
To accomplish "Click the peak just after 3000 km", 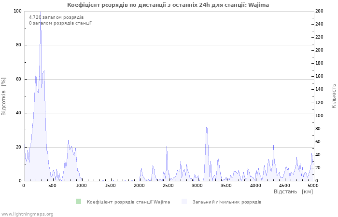I will pyautogui.click(x=207, y=128).
